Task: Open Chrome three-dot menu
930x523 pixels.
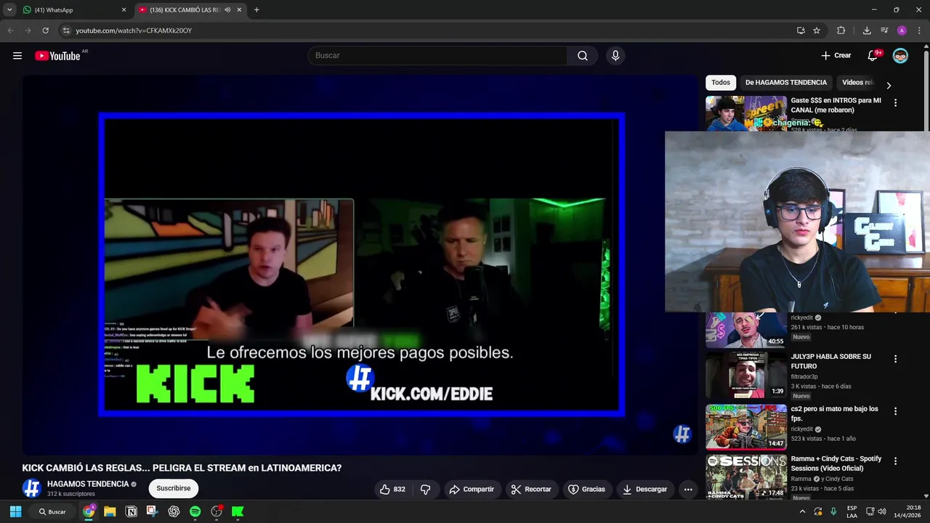Action: [919, 31]
